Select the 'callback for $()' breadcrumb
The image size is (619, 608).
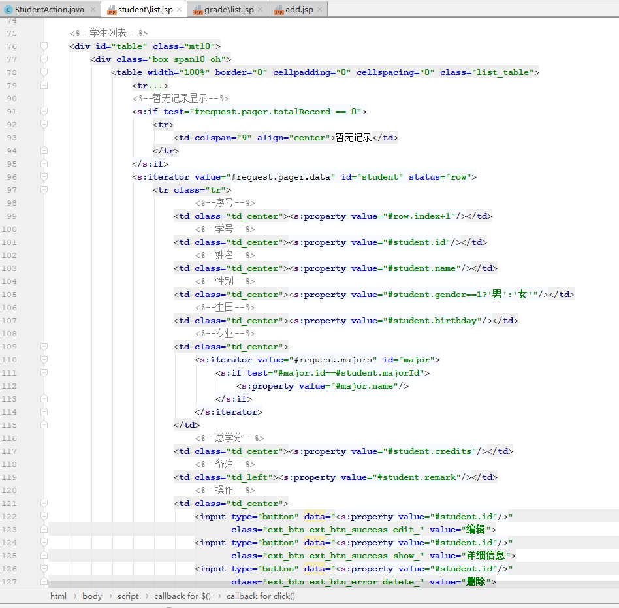click(x=182, y=596)
